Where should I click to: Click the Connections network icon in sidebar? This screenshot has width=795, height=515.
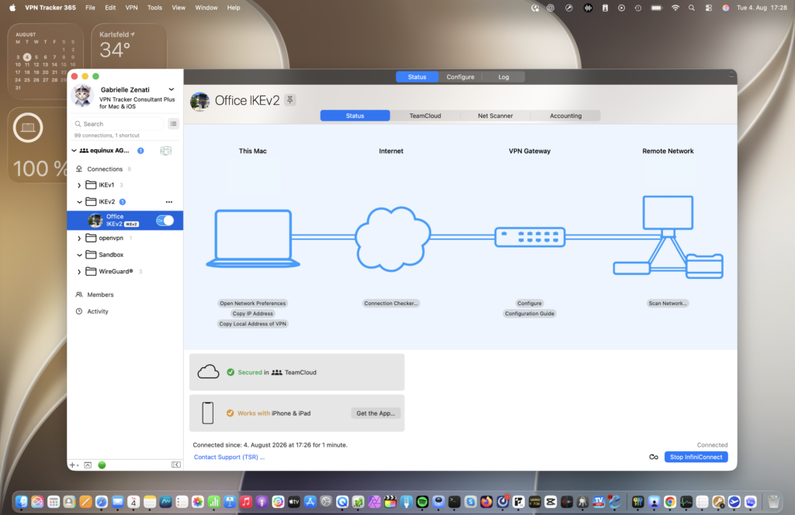click(x=79, y=169)
